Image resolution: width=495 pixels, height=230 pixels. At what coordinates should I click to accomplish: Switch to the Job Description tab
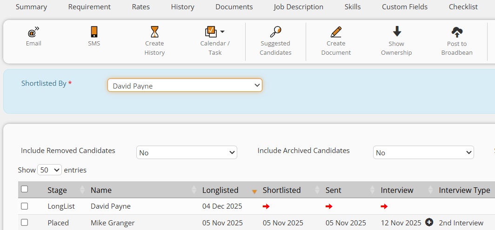(x=298, y=7)
